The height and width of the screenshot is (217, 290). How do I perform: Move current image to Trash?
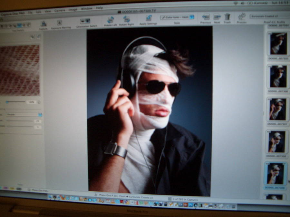click(x=227, y=17)
